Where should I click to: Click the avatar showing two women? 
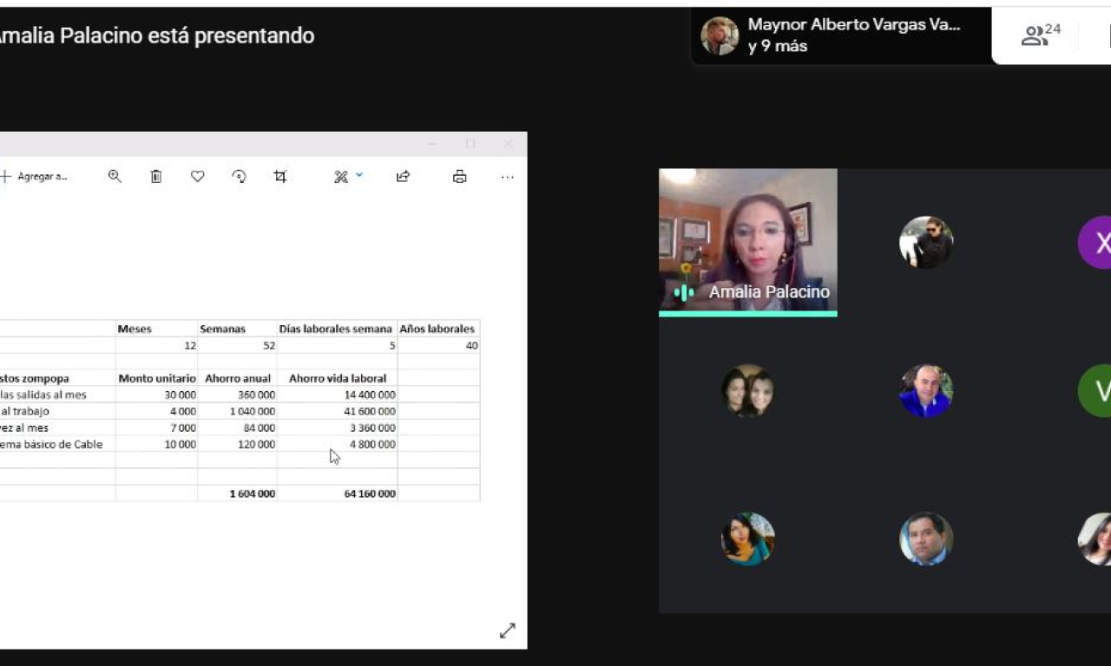coord(747,391)
